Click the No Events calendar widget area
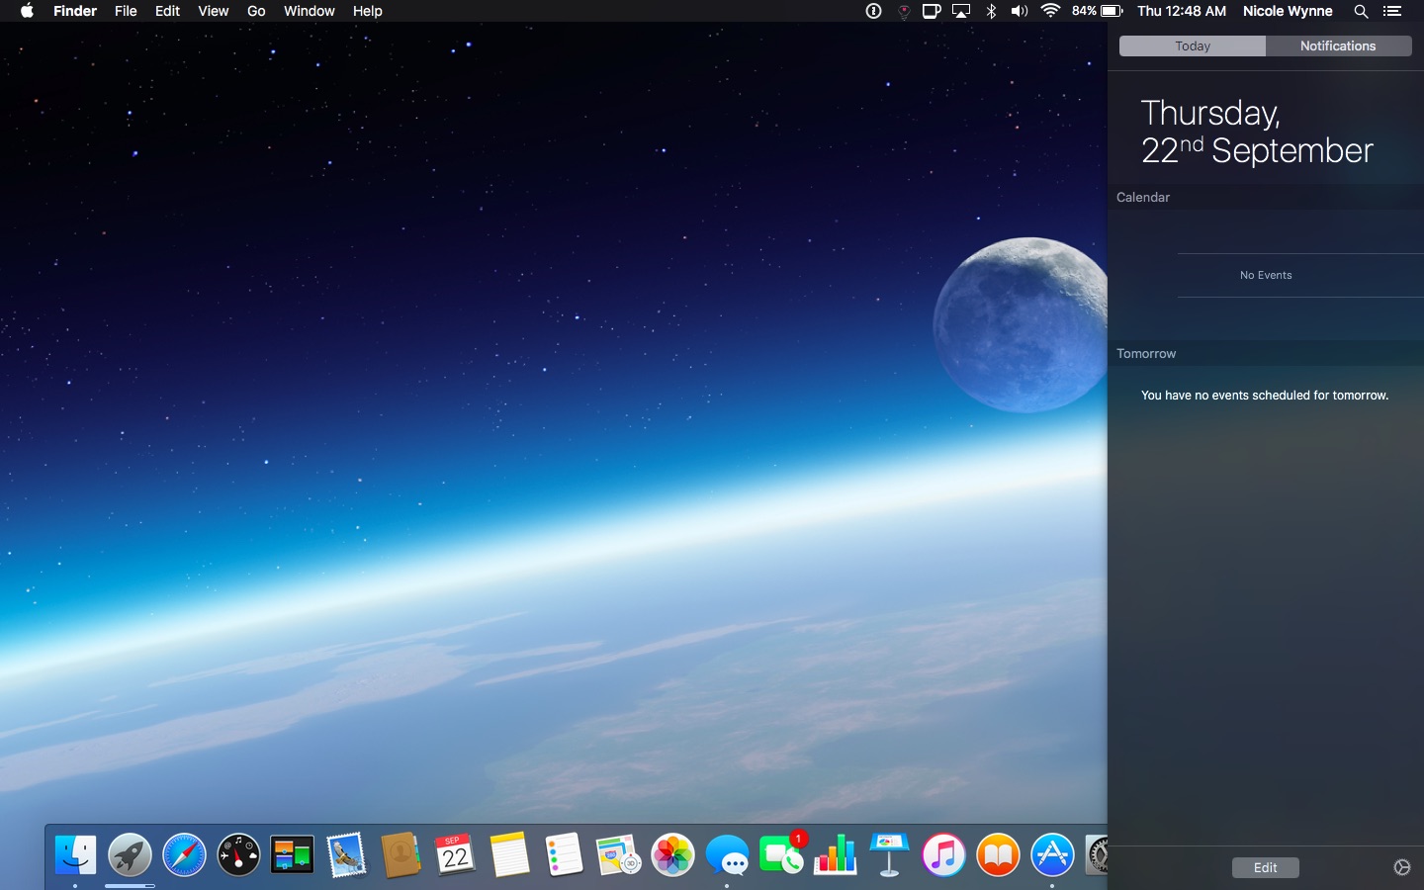This screenshot has width=1424, height=890. coord(1266,275)
